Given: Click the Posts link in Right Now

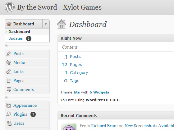Looking at the screenshot, I should tap(75, 57).
